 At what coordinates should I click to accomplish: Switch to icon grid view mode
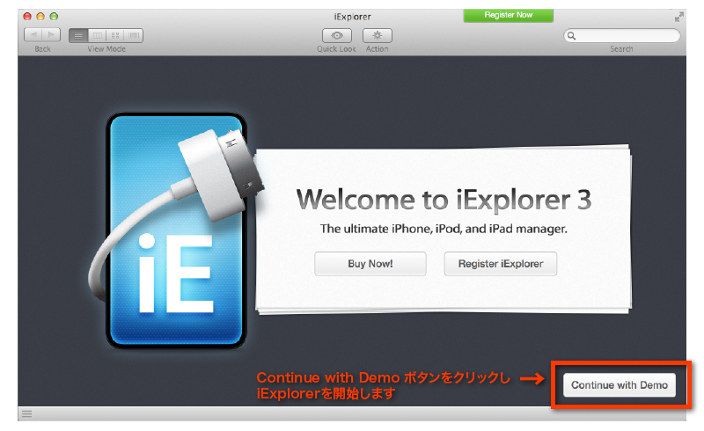coord(115,35)
